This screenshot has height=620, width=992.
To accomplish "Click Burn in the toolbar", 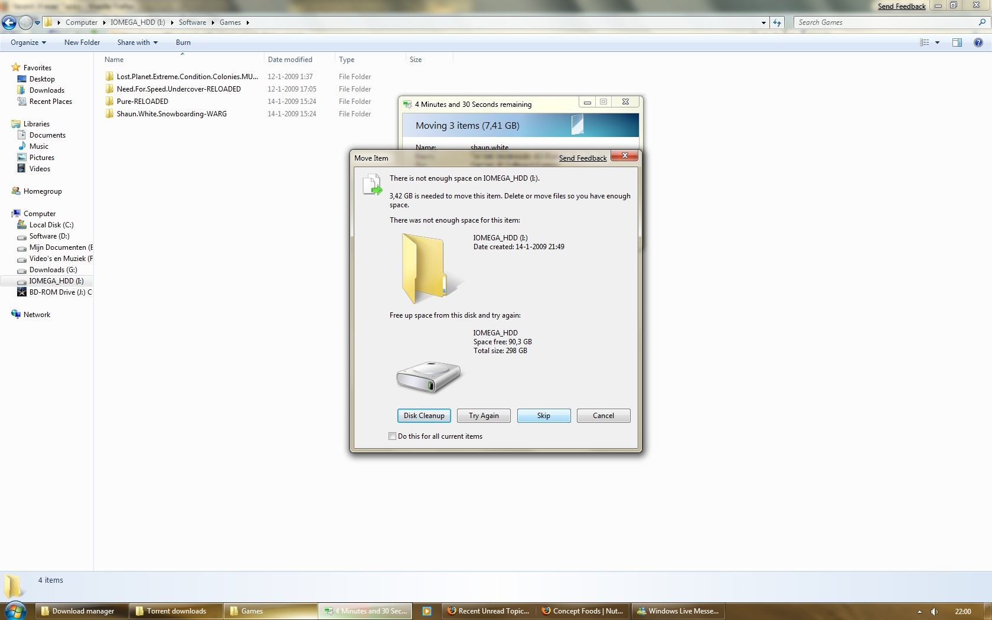I will tap(183, 43).
